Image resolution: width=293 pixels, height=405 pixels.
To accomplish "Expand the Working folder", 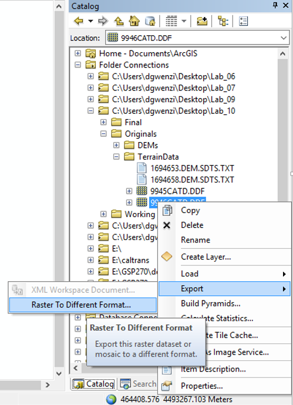I will pos(103,214).
